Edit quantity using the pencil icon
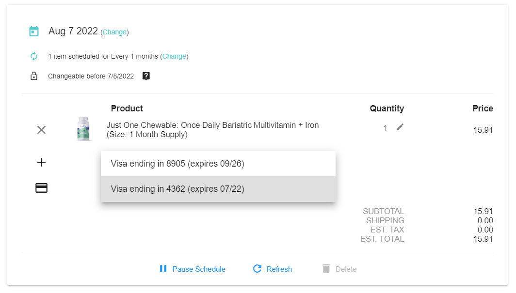The width and height of the screenshot is (516, 293). [x=400, y=127]
